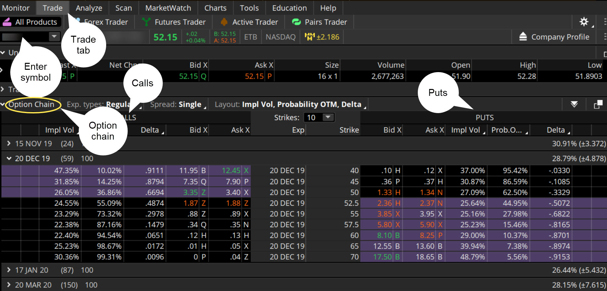This screenshot has width=607, height=291.
Task: Click call ask 1.88 at strike 52.5
Action: pos(233,203)
